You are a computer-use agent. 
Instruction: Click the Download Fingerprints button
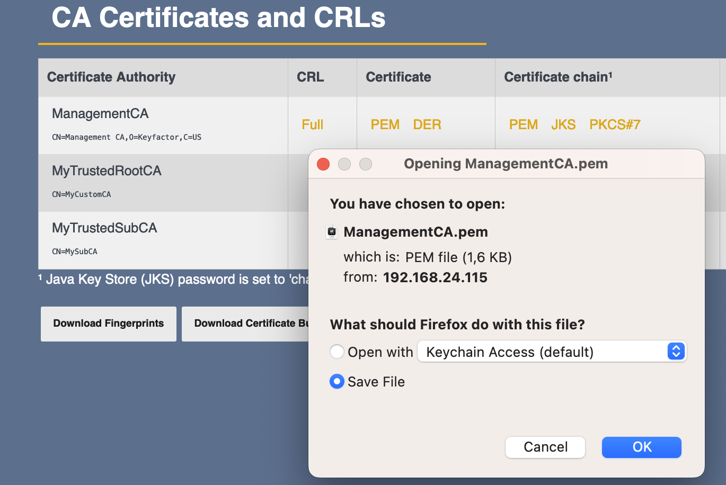109,324
